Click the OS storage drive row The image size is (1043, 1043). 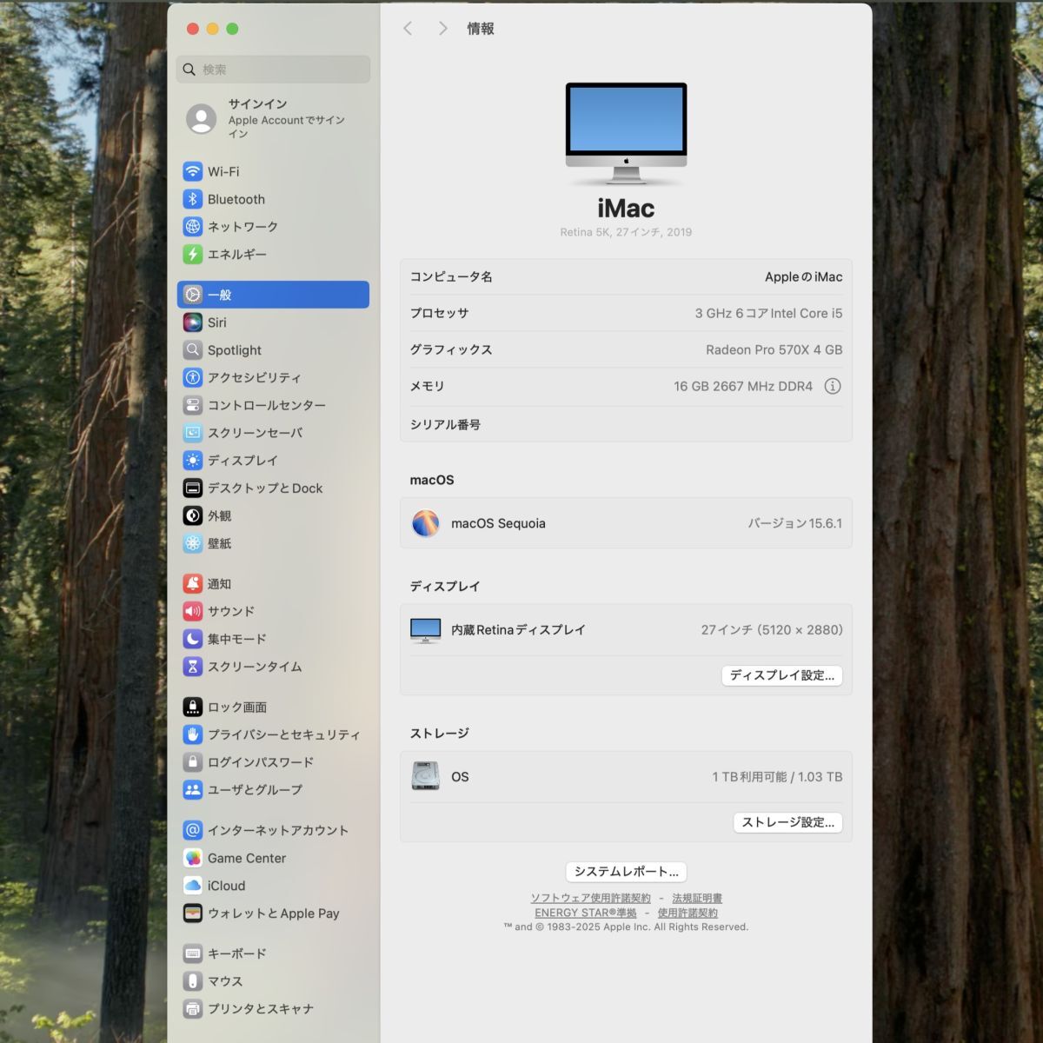(626, 777)
